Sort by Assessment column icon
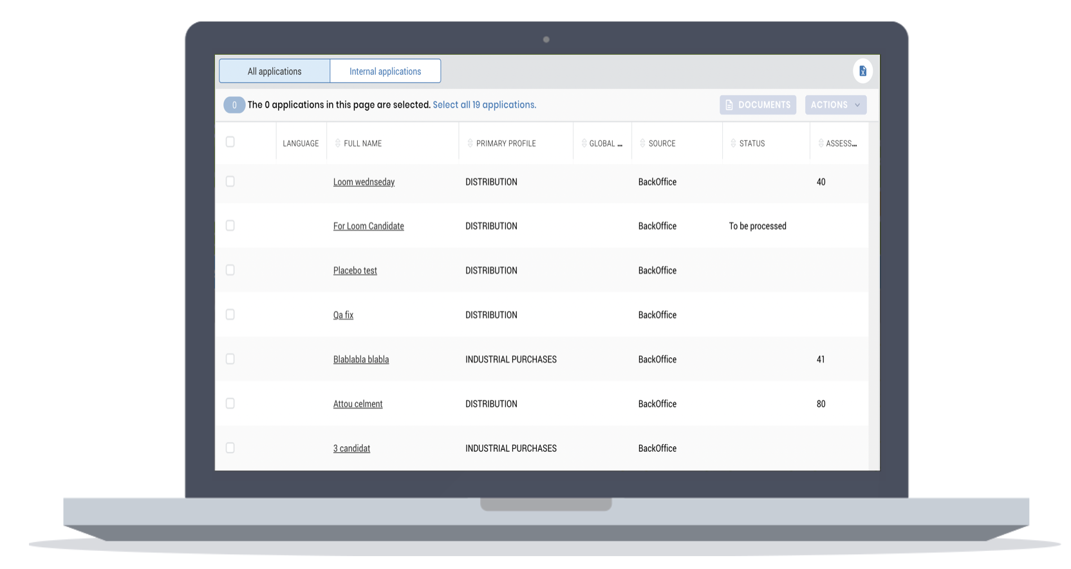1071x569 pixels. point(821,144)
